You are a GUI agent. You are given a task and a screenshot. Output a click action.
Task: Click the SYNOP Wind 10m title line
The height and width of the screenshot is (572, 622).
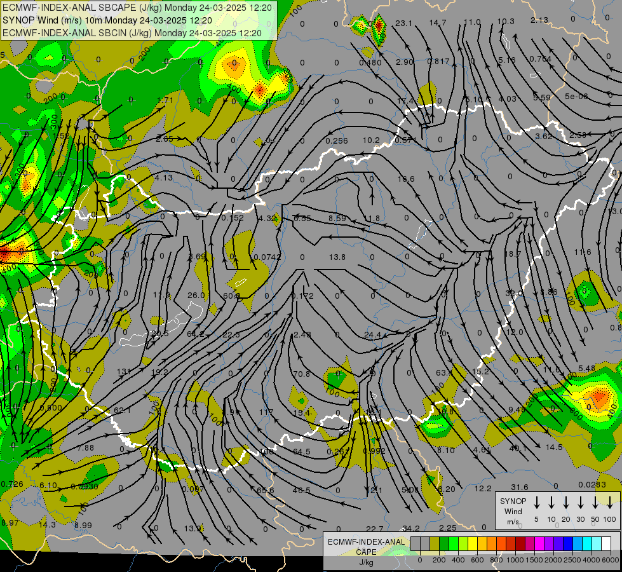coord(107,20)
